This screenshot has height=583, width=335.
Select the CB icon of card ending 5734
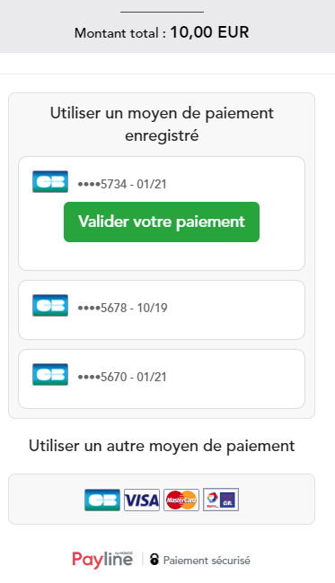click(x=50, y=181)
